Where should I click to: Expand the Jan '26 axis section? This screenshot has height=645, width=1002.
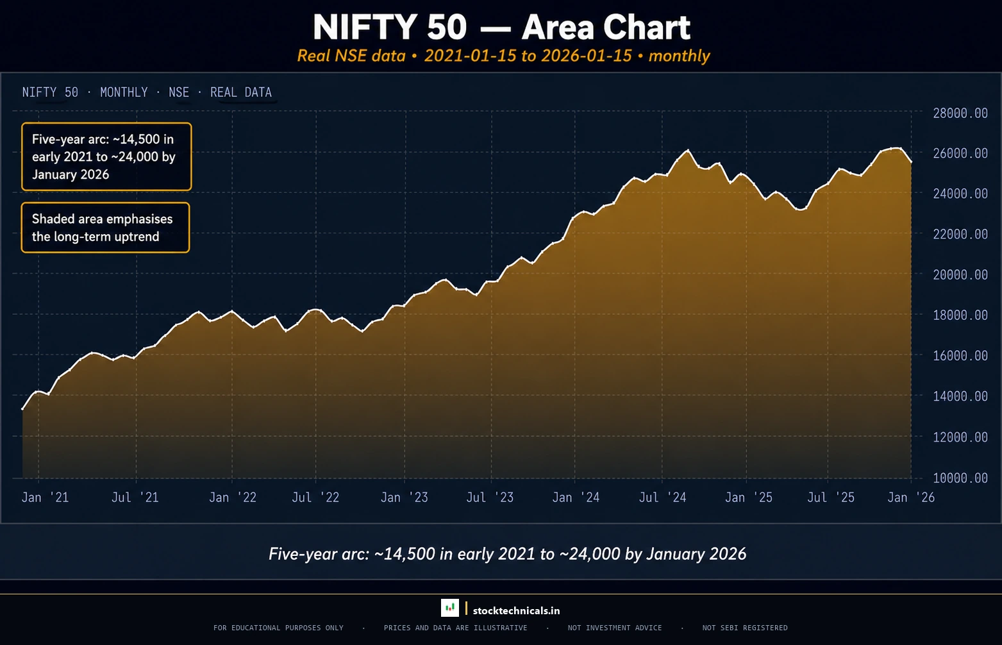(910, 497)
